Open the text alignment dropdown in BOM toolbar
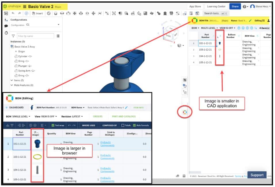 tap(43, 125)
